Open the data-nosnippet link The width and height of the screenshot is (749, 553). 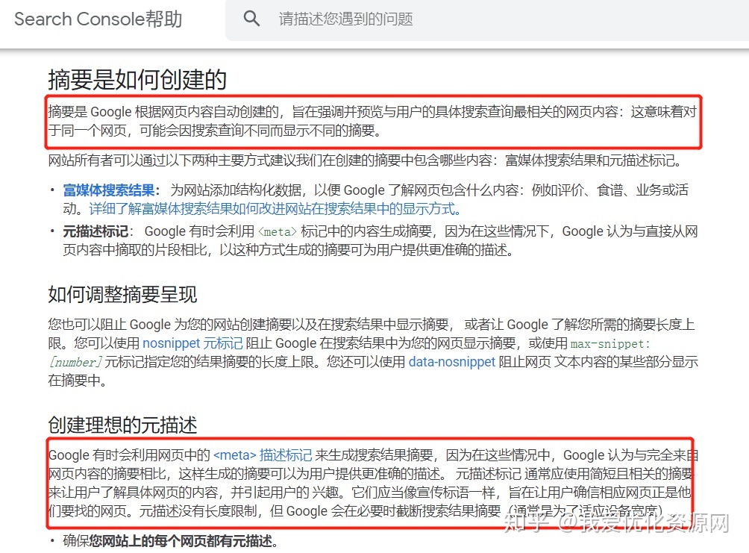(451, 362)
